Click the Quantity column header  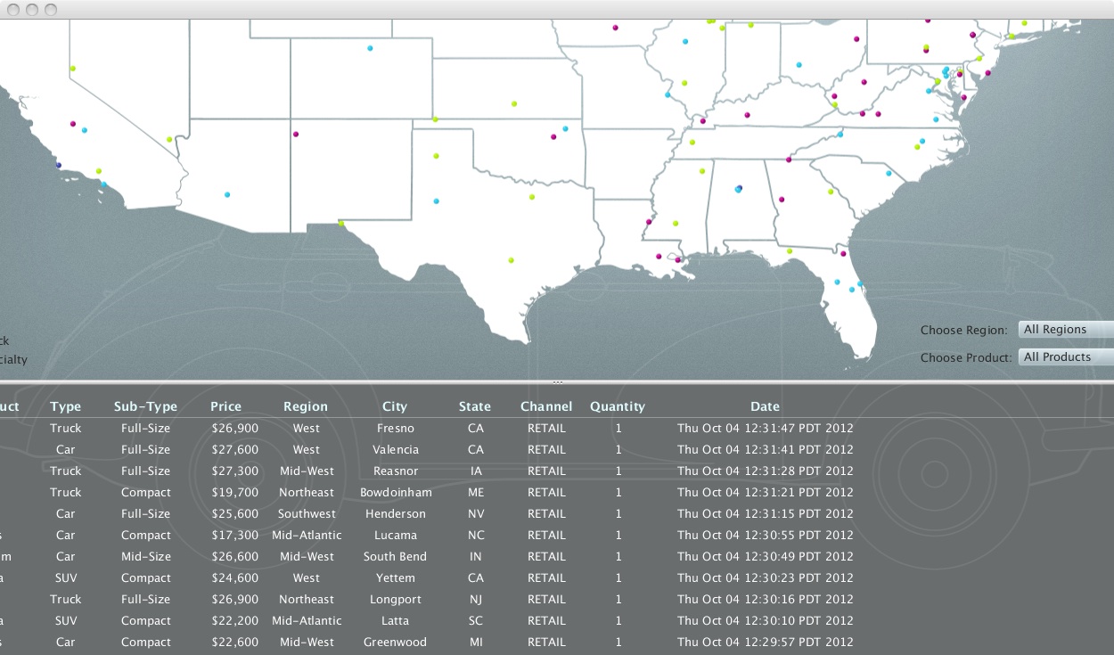(x=617, y=406)
